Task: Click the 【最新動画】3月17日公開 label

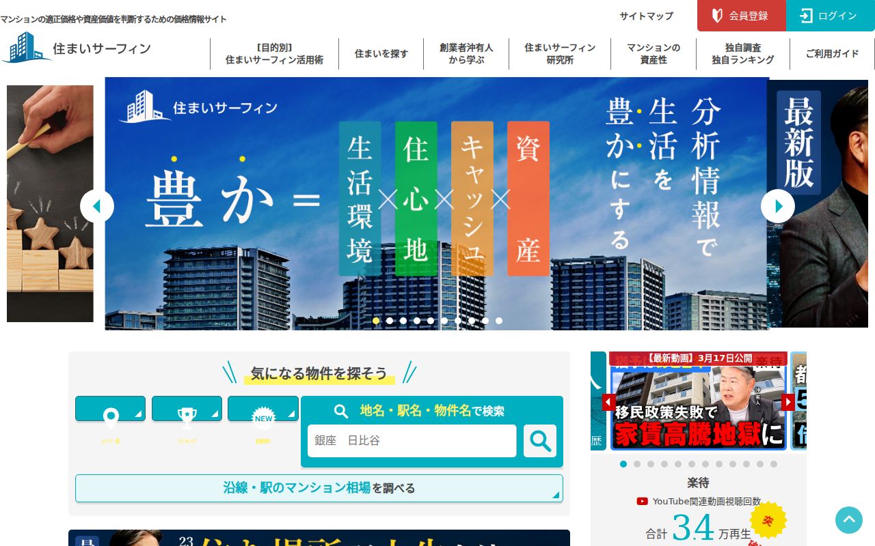Action: [699, 358]
